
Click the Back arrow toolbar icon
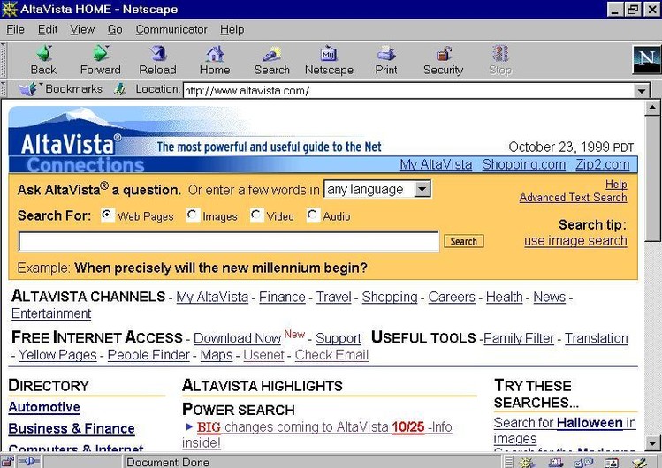tap(43, 55)
